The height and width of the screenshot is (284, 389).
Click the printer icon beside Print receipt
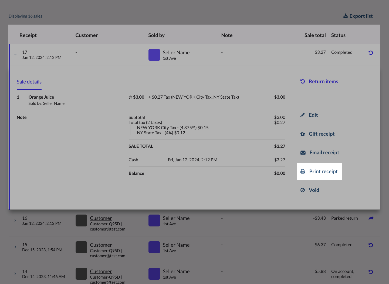click(x=303, y=172)
